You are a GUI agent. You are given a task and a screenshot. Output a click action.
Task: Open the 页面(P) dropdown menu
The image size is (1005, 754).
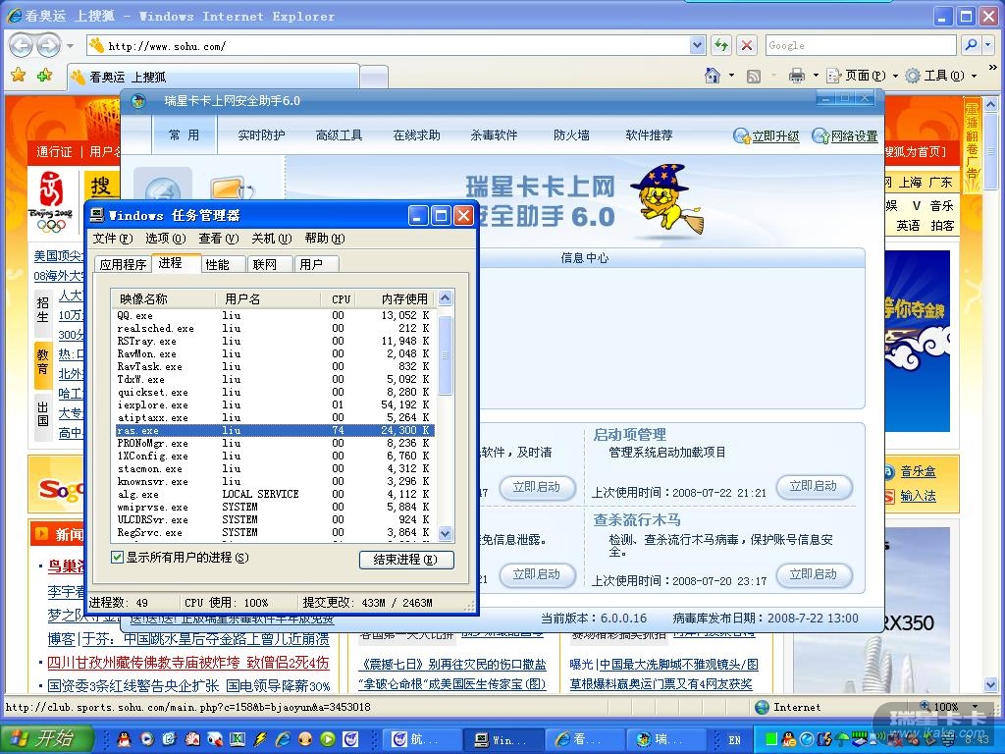pyautogui.click(x=862, y=76)
